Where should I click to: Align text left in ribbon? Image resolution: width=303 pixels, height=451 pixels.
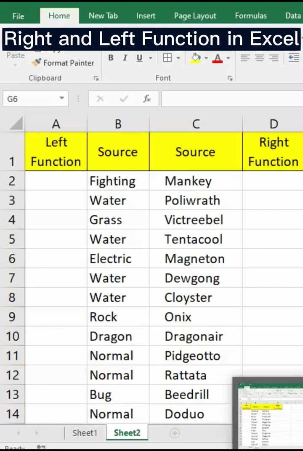245,58
